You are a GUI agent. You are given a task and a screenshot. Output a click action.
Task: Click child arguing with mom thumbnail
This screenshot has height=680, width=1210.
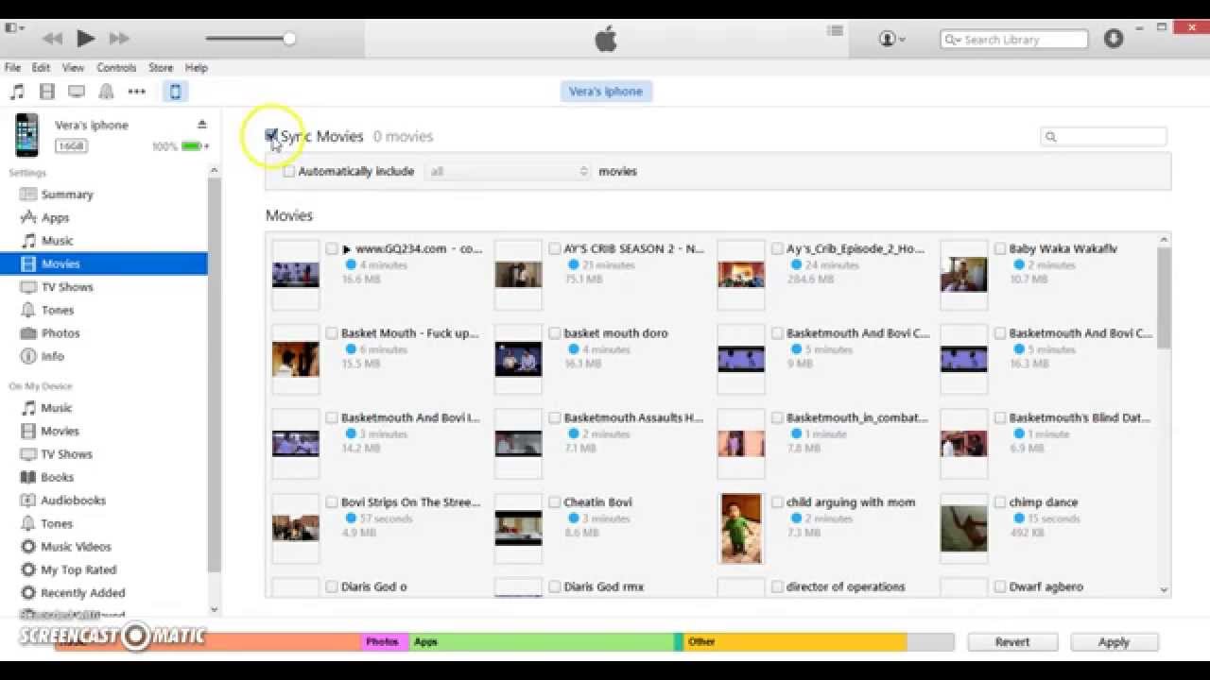(x=741, y=529)
